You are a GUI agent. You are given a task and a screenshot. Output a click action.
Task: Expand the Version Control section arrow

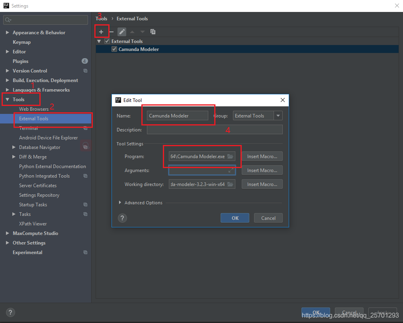[x=8, y=70]
